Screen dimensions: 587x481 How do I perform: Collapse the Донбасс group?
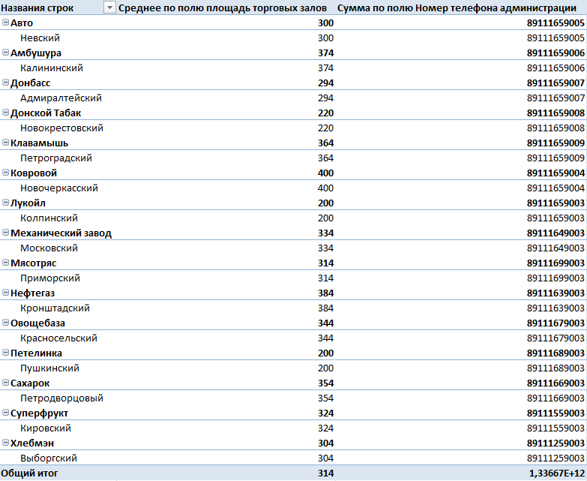5,83
